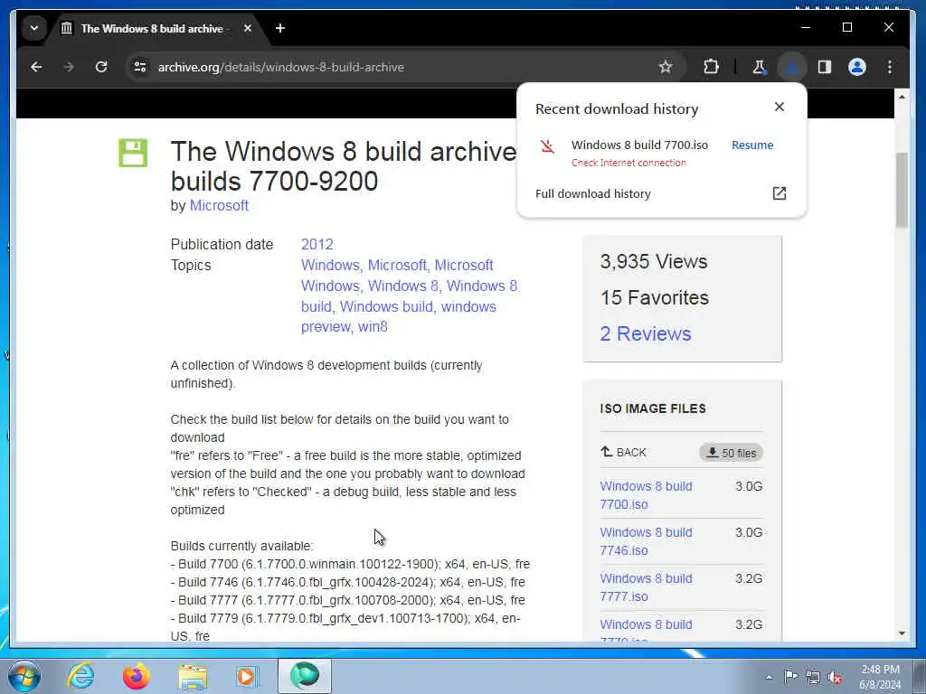
Task: Select The Windows 8 build archive tab
Action: [152, 28]
